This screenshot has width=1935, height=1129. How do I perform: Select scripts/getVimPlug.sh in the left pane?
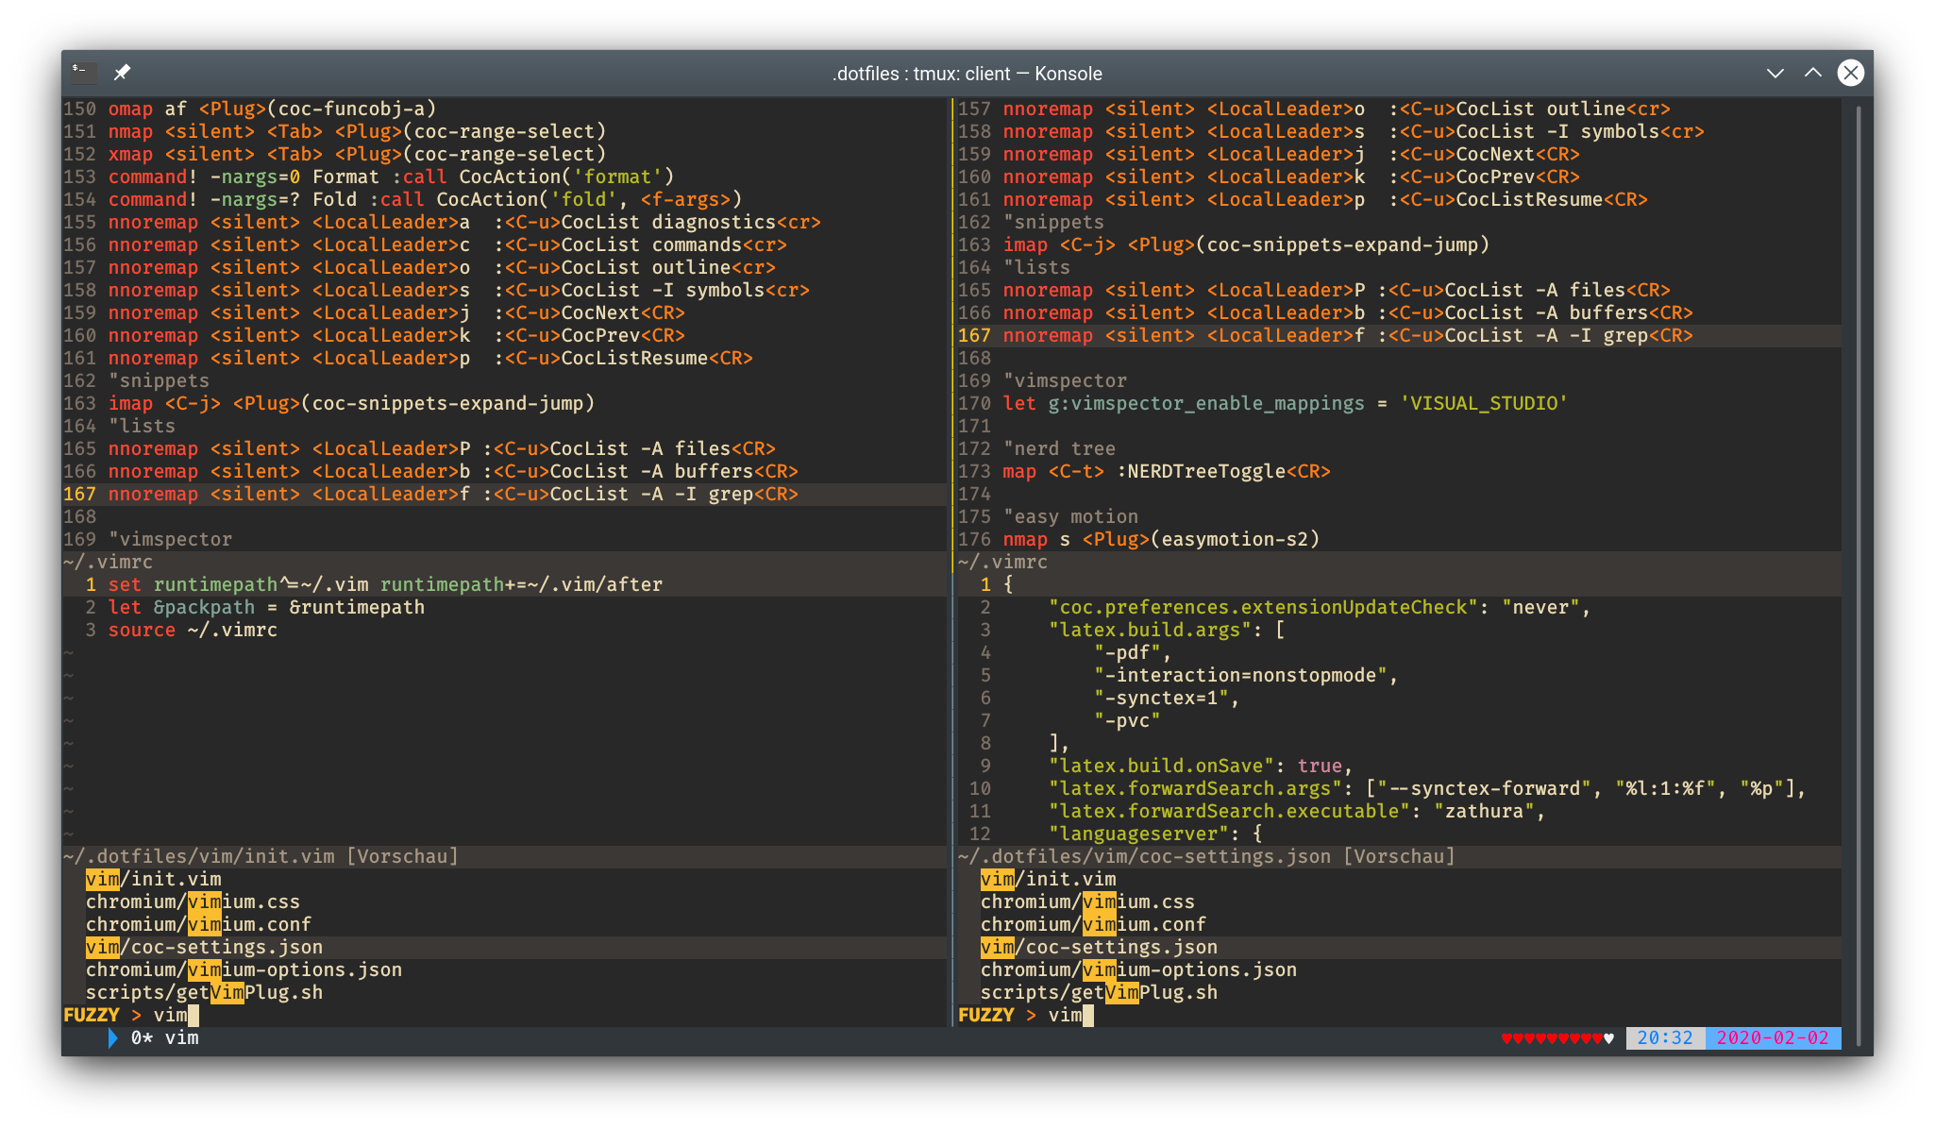204,992
